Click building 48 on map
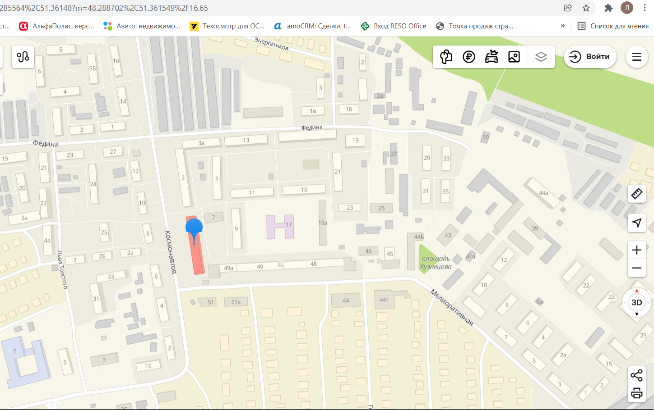 click(313, 264)
